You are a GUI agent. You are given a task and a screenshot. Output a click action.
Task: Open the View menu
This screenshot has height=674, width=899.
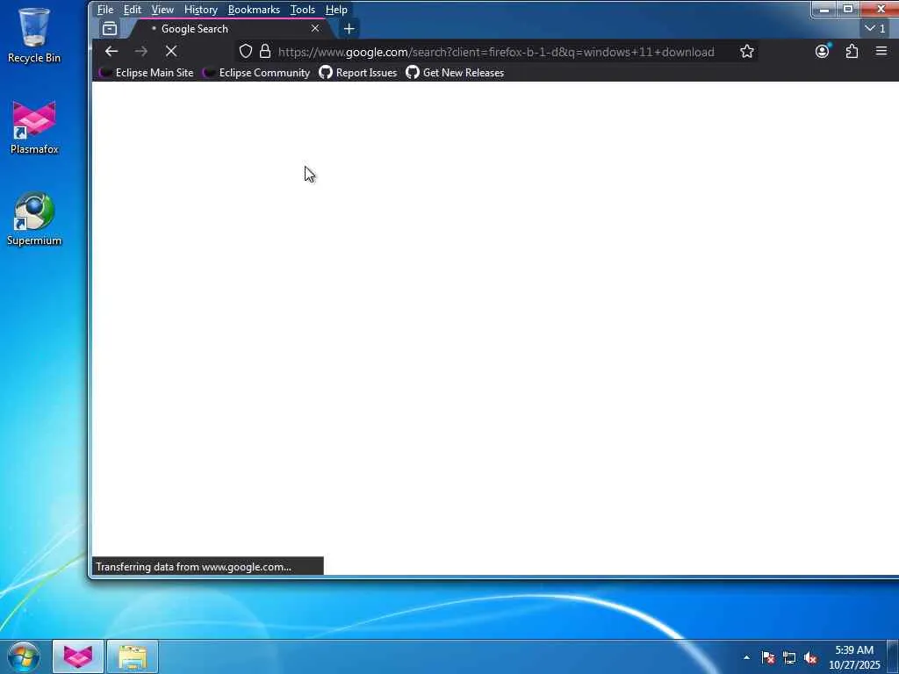pos(162,10)
